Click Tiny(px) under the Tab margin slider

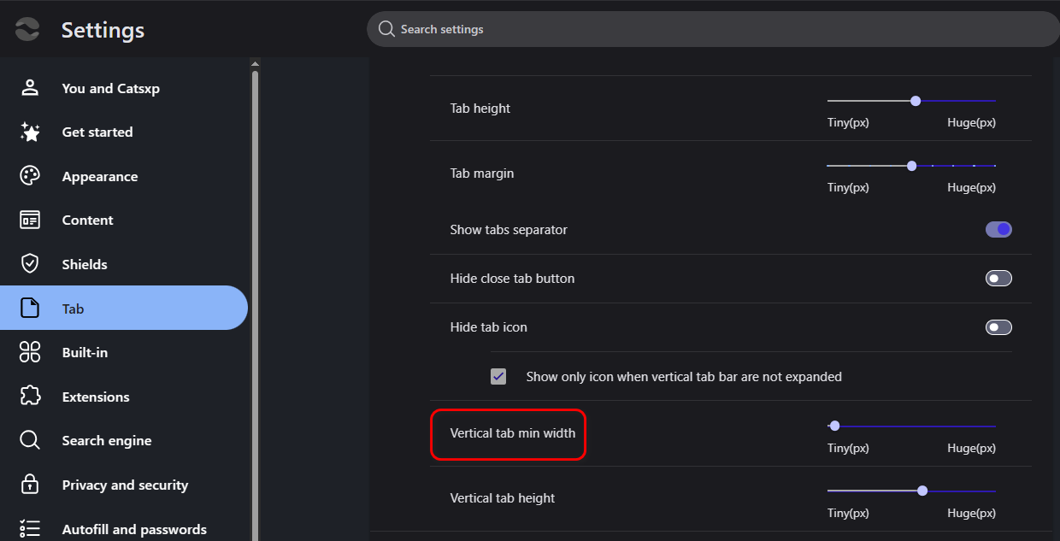848,187
